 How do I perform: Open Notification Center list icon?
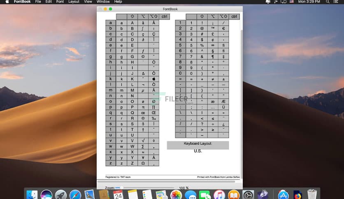[x=336, y=2]
